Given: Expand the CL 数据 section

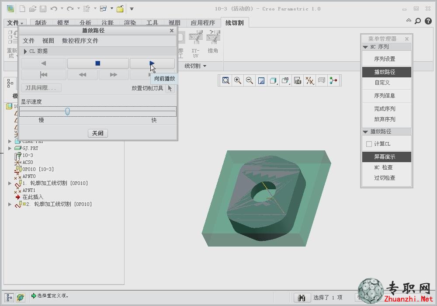Looking at the screenshot, I should coord(25,51).
